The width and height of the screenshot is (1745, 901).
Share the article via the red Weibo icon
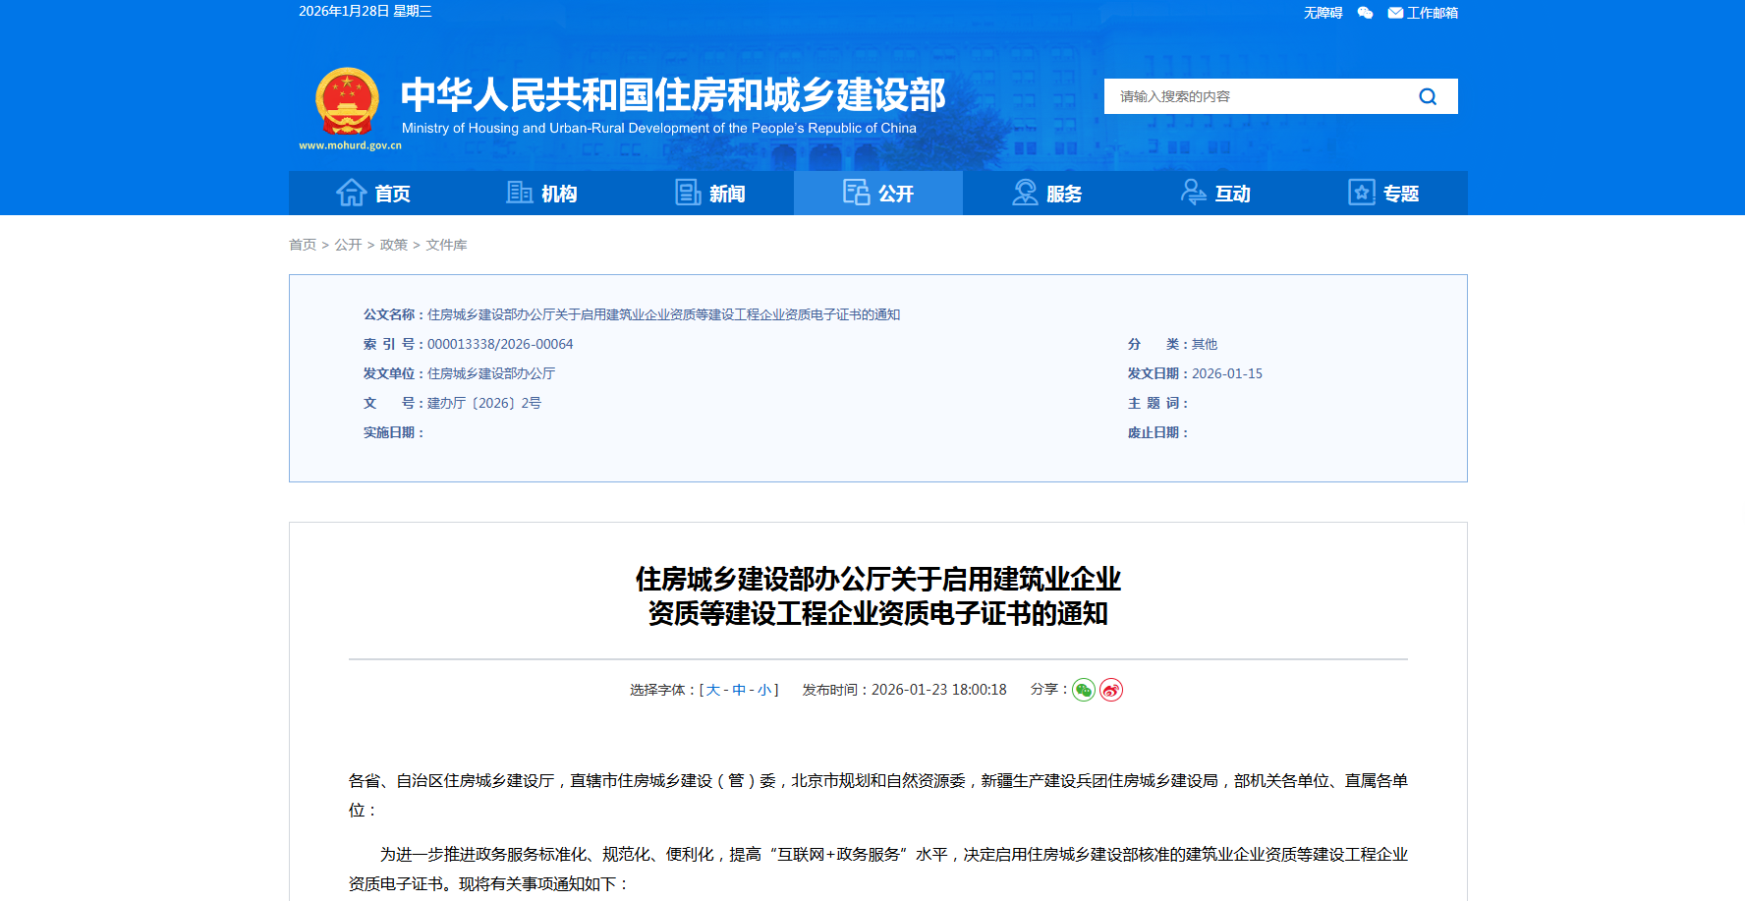pos(1111,691)
